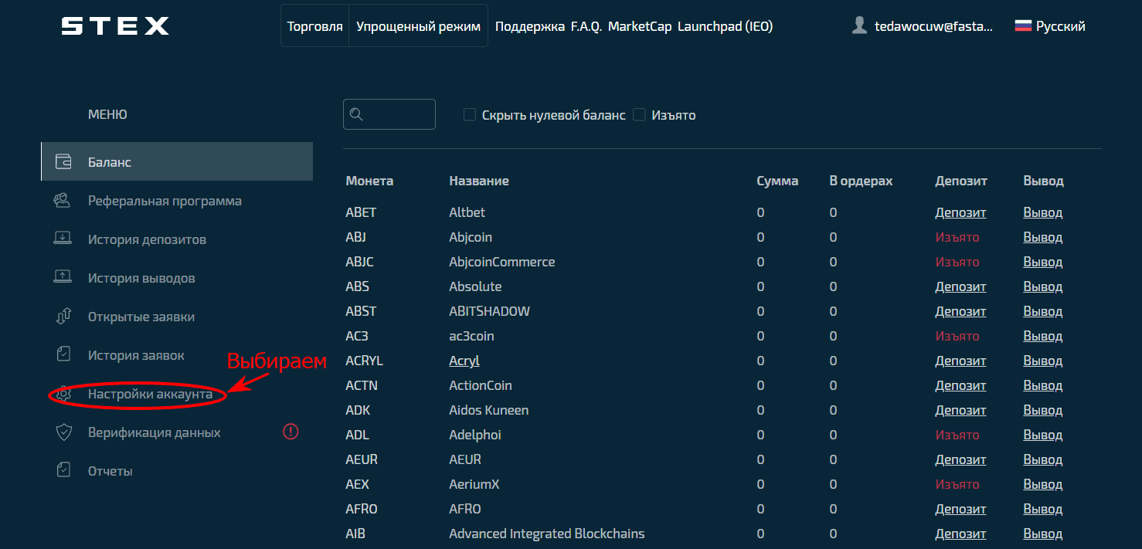Click the deposit history download icon
1142x549 pixels.
63,239
